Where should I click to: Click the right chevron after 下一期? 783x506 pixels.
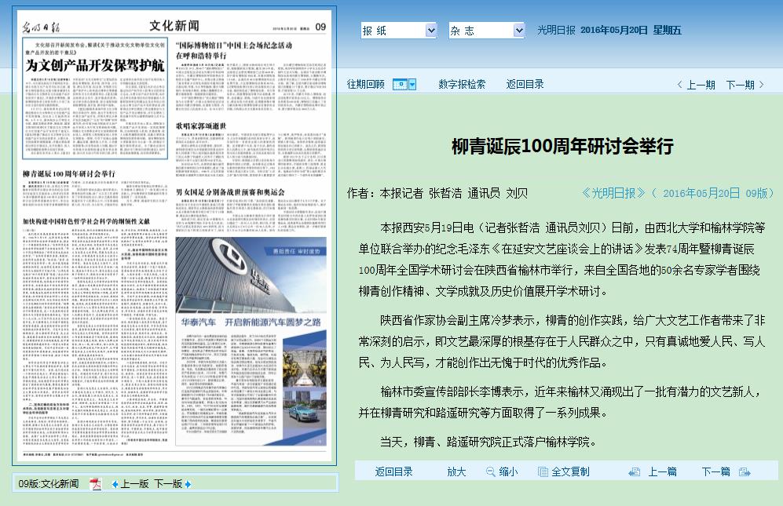pyautogui.click(x=761, y=85)
